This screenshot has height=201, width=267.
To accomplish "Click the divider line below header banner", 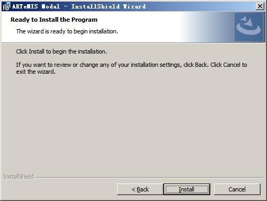I will pyautogui.click(x=133, y=42).
